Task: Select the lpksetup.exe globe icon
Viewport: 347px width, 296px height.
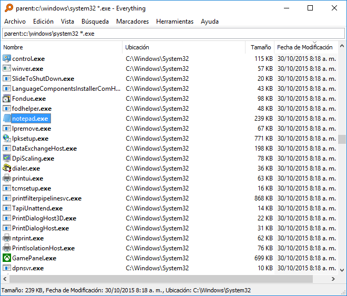Action: tap(7, 138)
